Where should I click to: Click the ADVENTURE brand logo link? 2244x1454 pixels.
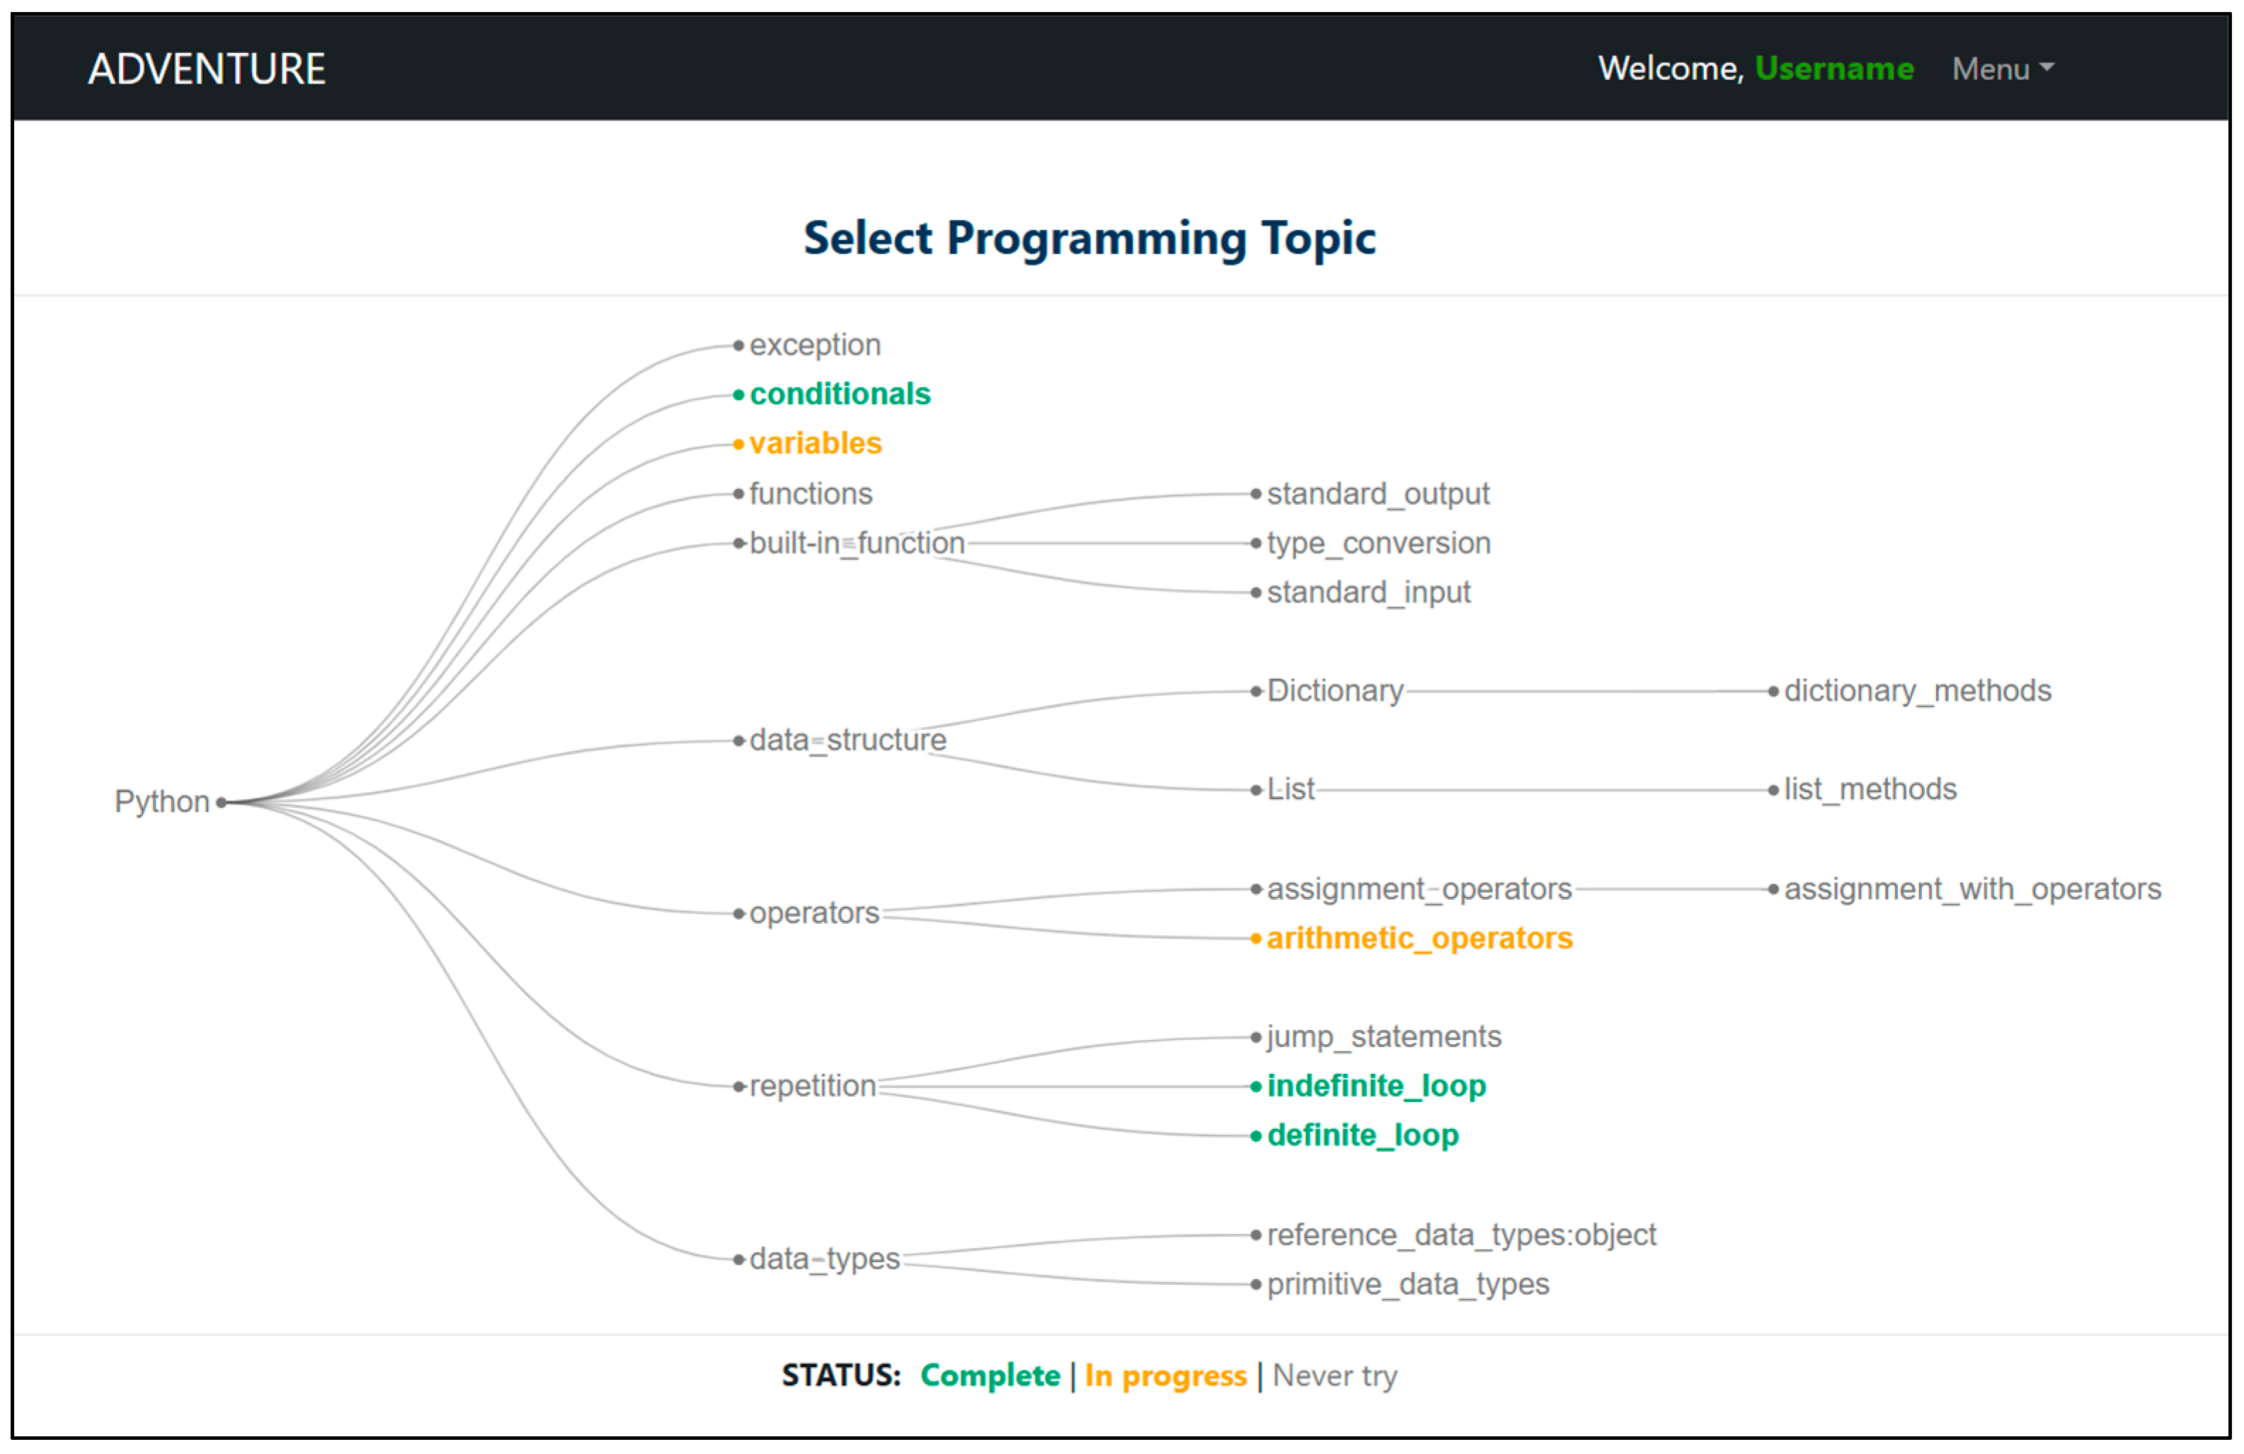click(x=207, y=69)
